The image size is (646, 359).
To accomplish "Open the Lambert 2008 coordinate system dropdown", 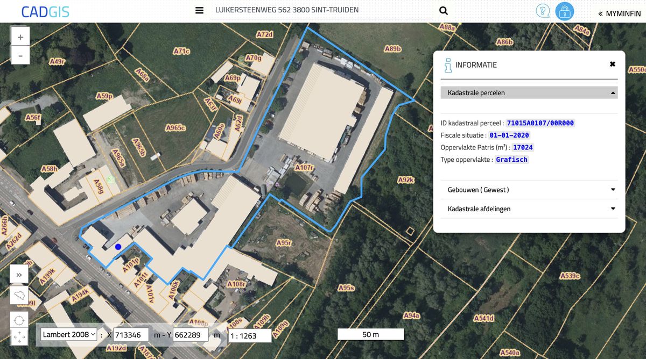I will pos(69,334).
